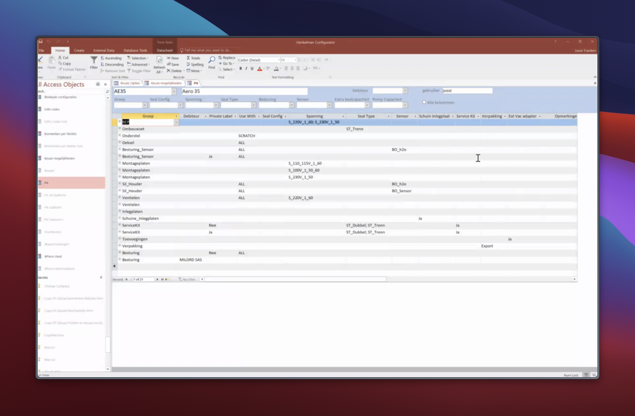
Task: Collapse the navigation pane with the chevron
Action: pos(105,84)
